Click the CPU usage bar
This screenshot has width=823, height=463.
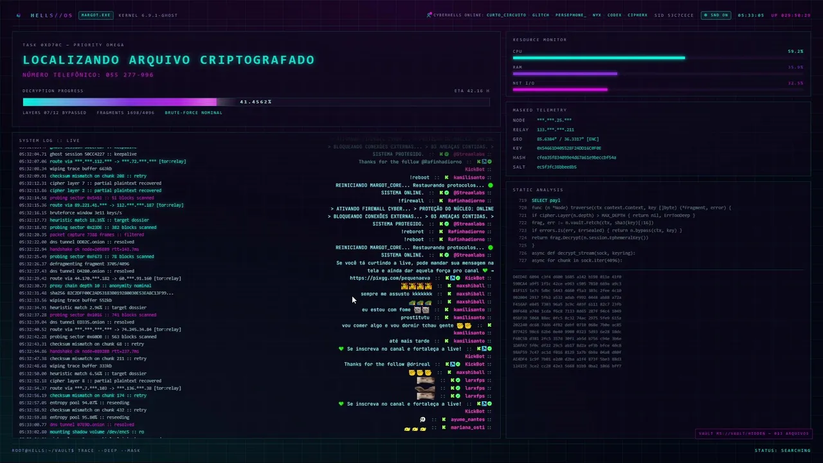pyautogui.click(x=658, y=58)
